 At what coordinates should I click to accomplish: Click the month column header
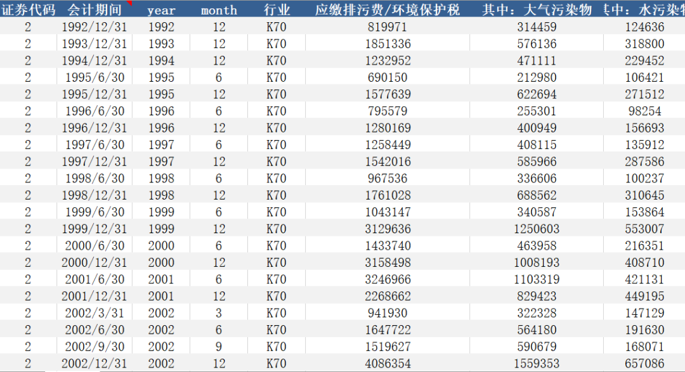click(x=219, y=10)
